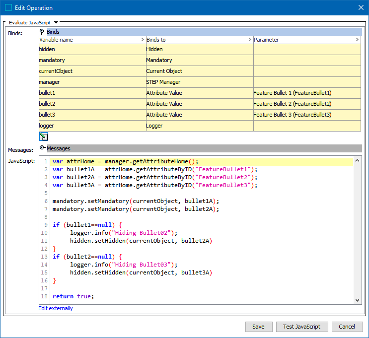
Task: Expand the Messages section via its key icon
Action: (x=43, y=148)
